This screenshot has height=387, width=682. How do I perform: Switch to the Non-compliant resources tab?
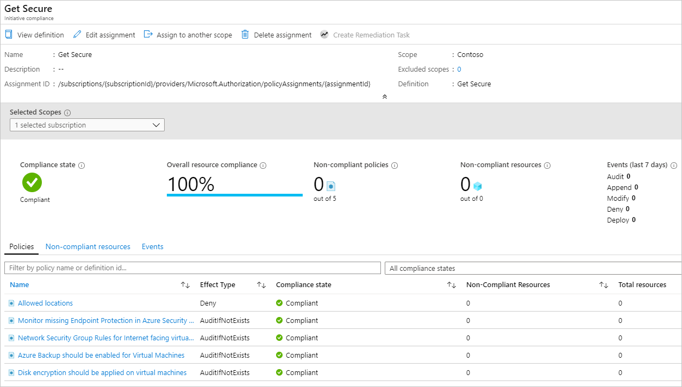pyautogui.click(x=87, y=246)
